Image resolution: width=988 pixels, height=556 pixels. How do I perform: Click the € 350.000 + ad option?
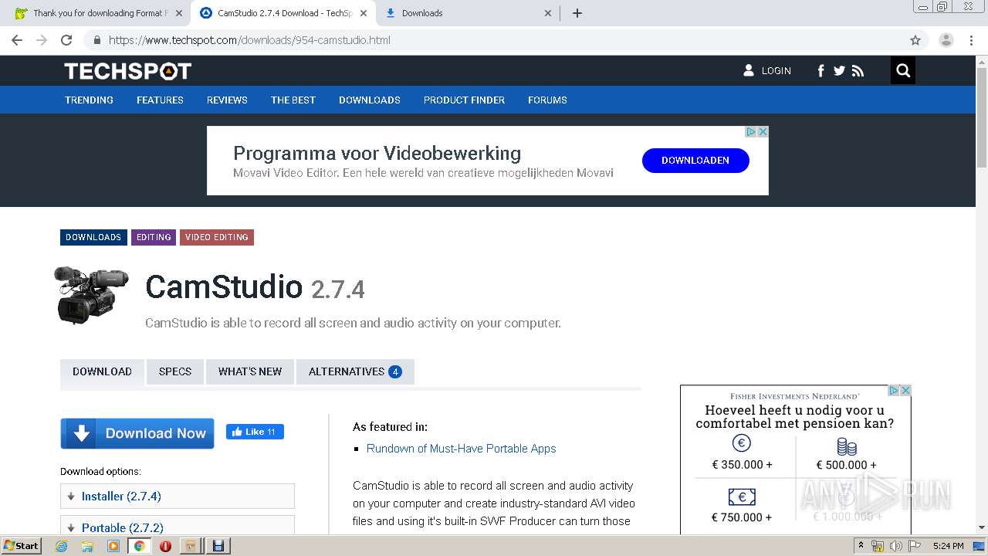coord(742,453)
